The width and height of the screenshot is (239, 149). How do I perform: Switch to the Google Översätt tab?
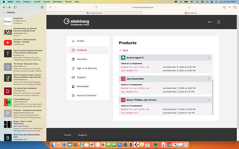coord(94,13)
